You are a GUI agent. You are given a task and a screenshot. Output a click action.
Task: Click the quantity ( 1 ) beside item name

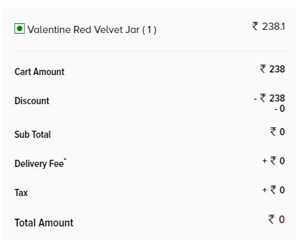(x=149, y=30)
